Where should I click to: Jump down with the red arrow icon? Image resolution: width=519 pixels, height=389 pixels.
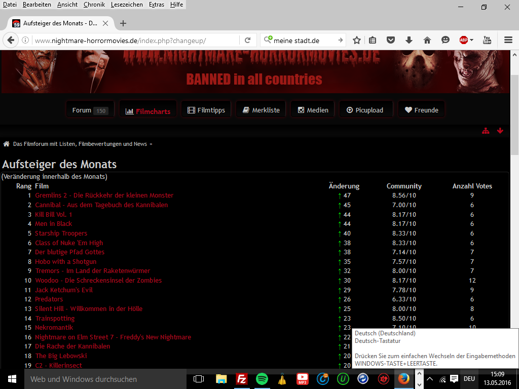click(x=500, y=131)
